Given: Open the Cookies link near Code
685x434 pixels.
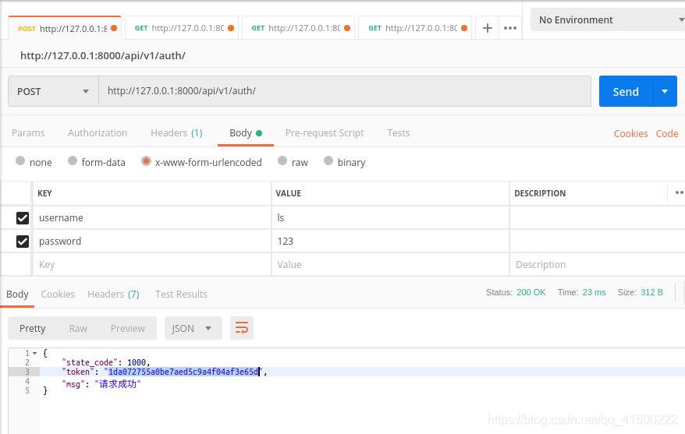Looking at the screenshot, I should click(631, 134).
